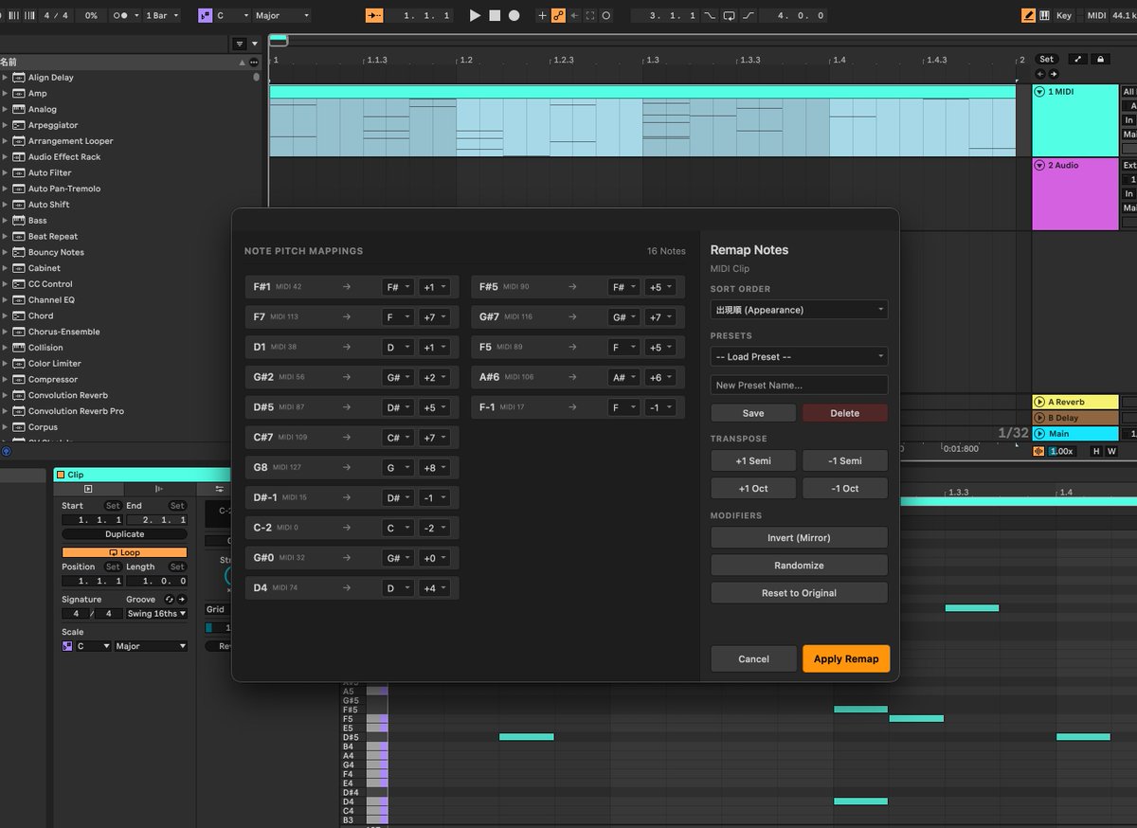Unfold the 1 MIDI track triangle
The height and width of the screenshot is (828, 1137).
tap(1039, 92)
